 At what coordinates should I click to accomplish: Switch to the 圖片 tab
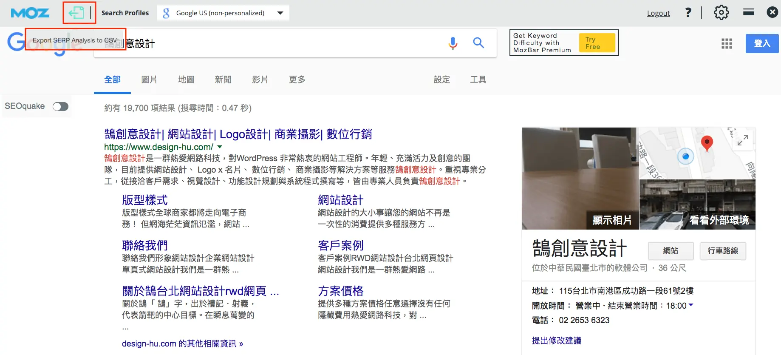pos(149,80)
